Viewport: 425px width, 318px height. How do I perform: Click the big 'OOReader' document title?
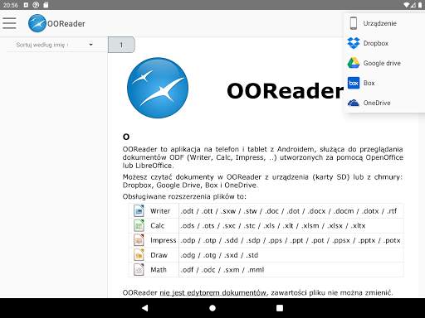pyautogui.click(x=285, y=90)
